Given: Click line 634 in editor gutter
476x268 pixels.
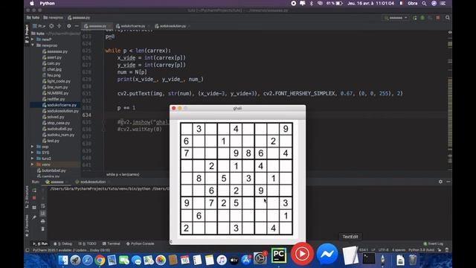Looking at the screenshot, I should click(86, 115).
